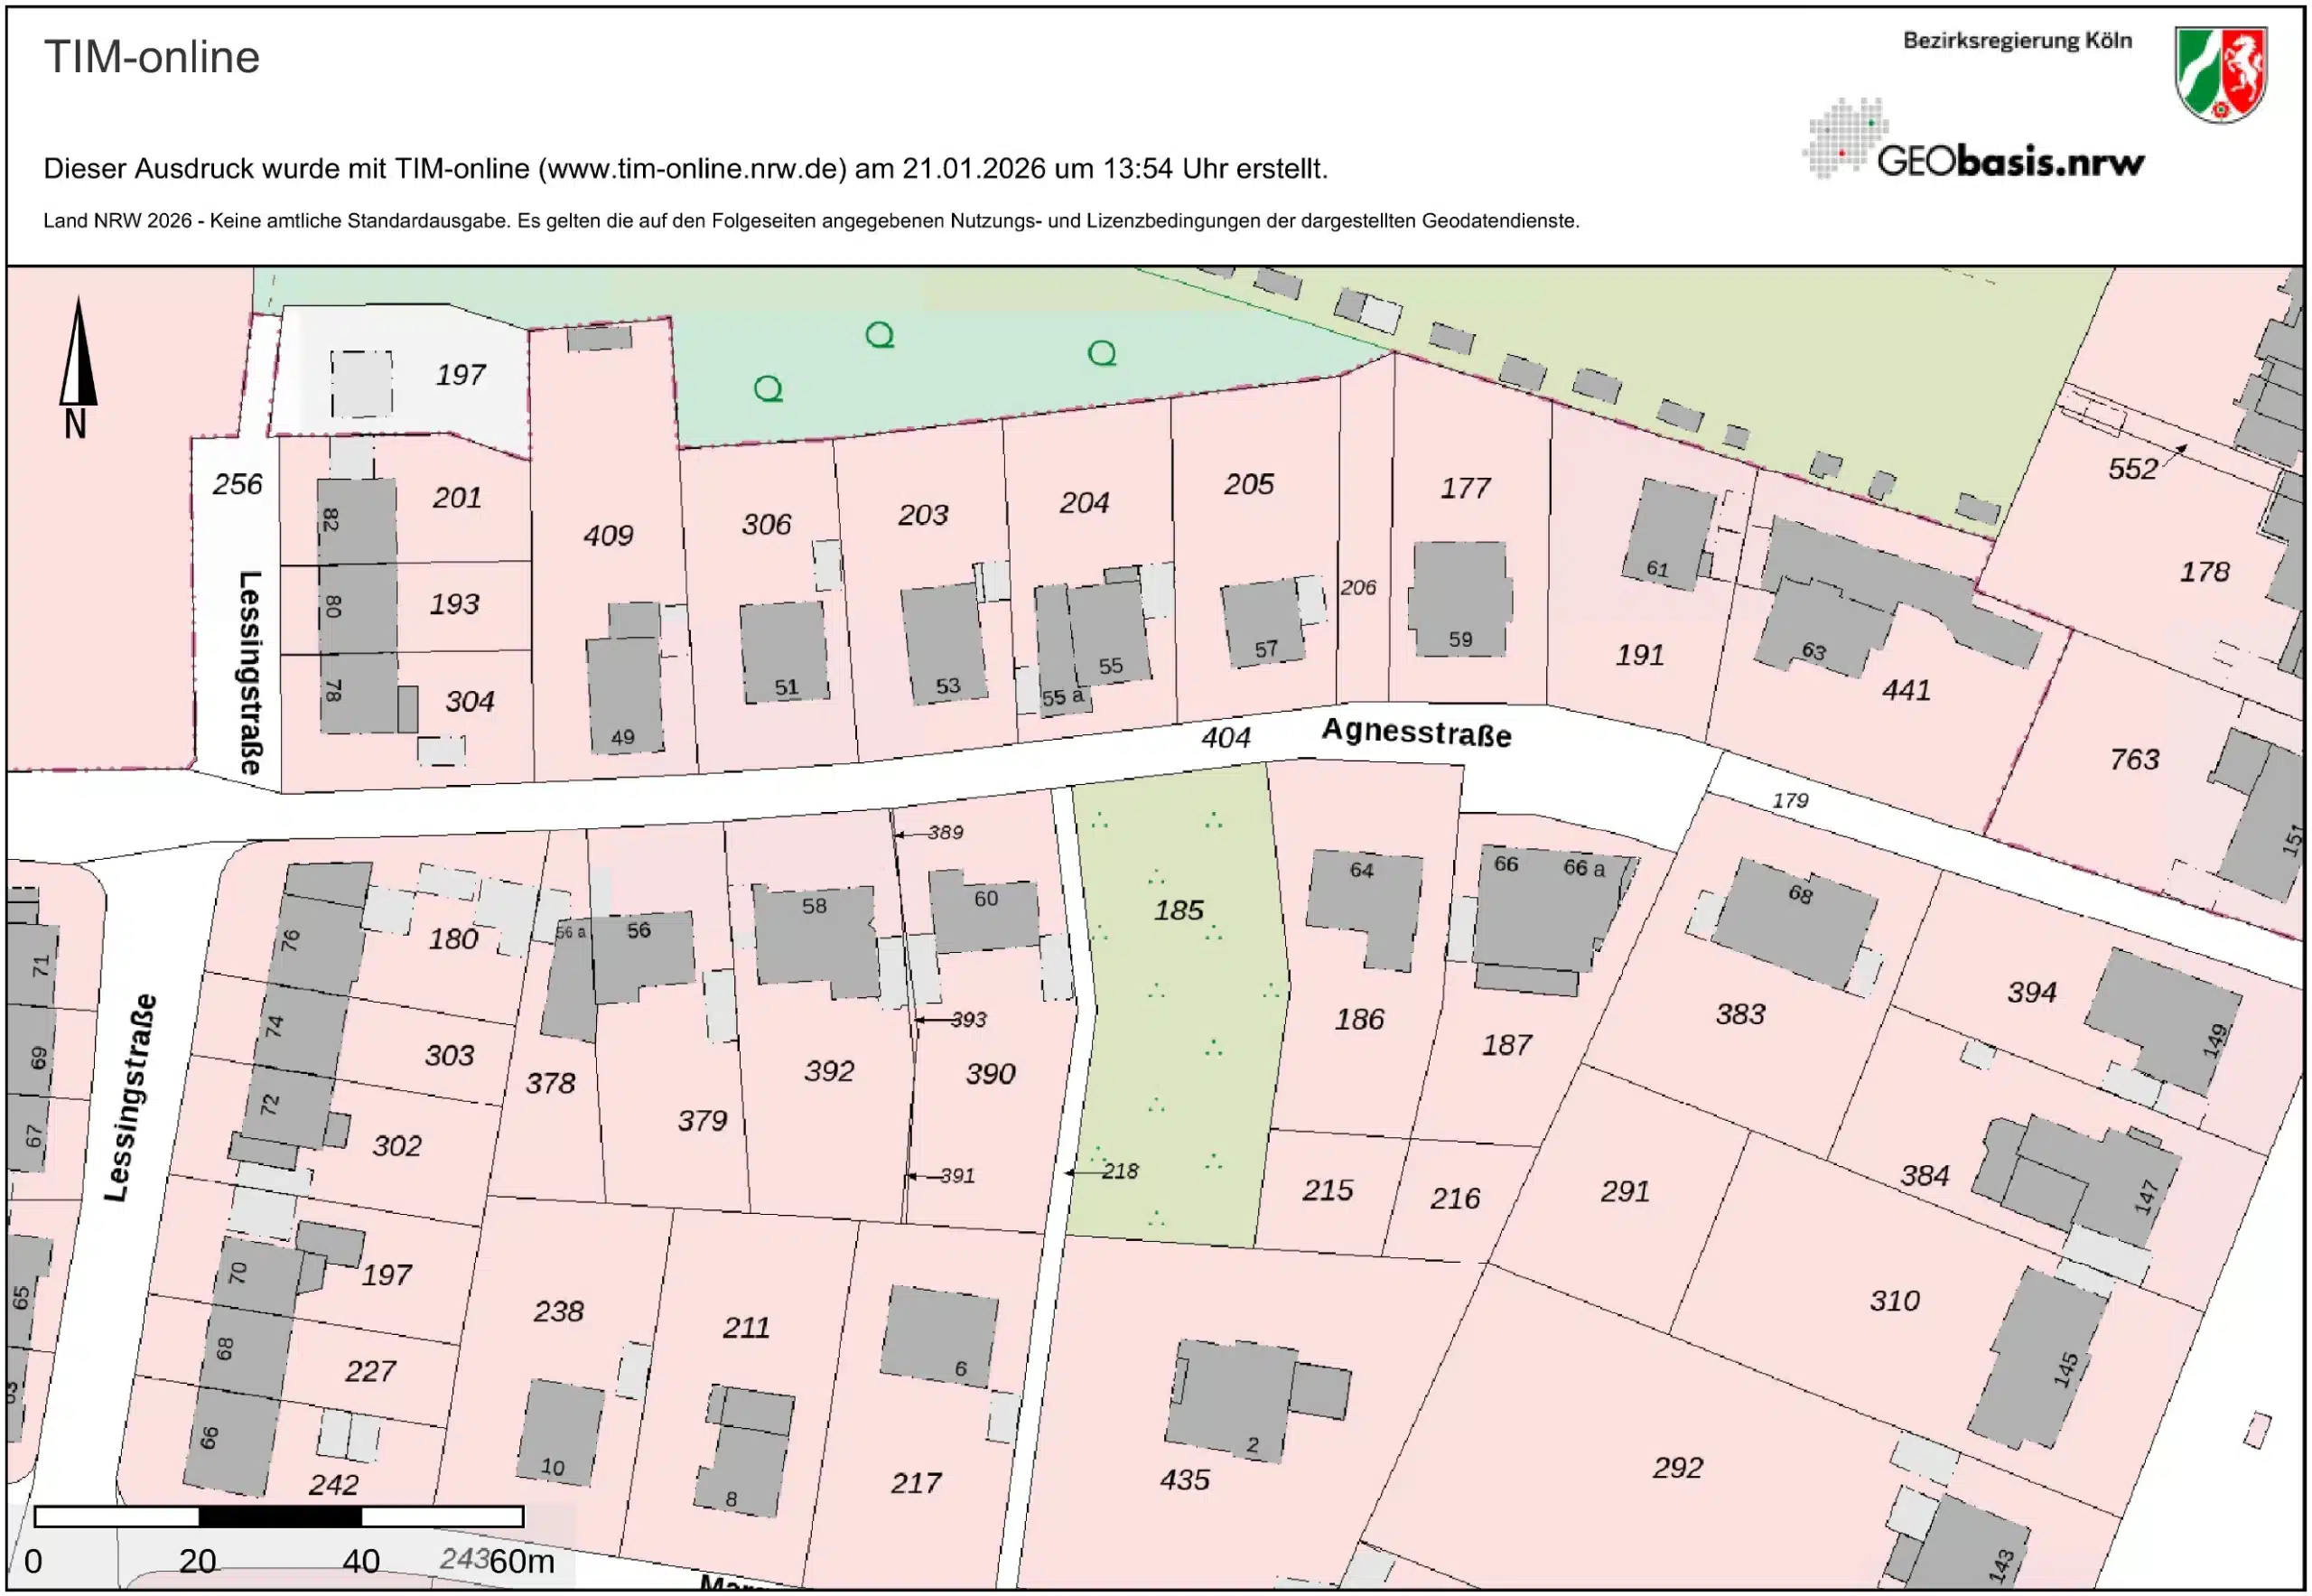The width and height of the screenshot is (2312, 1596).
Task: Click the parcel label 197 in the gray area
Action: pyautogui.click(x=460, y=375)
